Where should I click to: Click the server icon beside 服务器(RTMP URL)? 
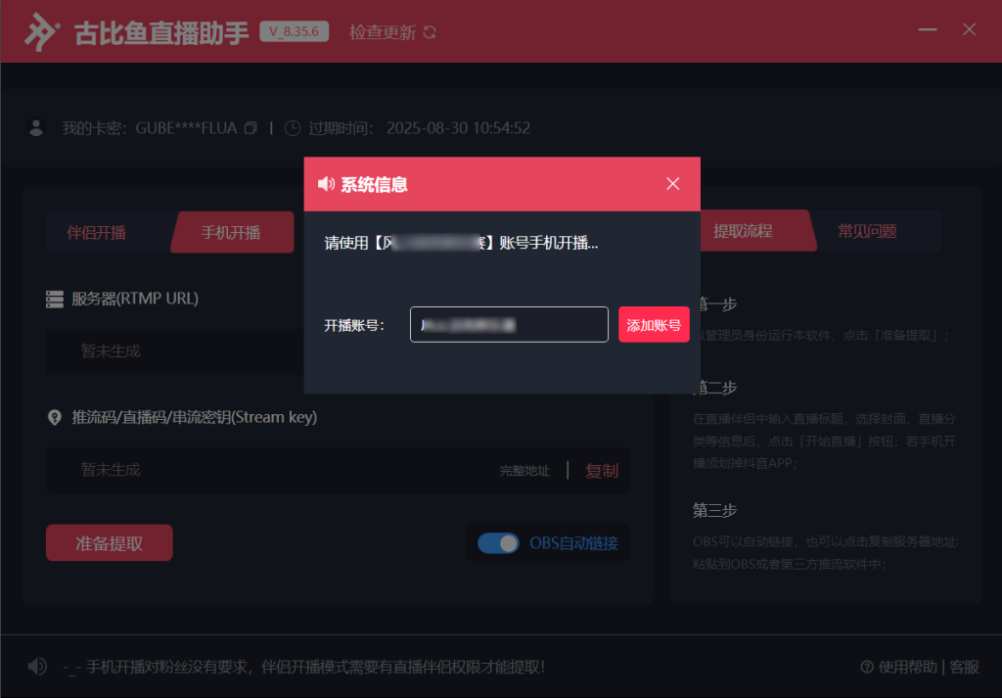click(x=55, y=299)
